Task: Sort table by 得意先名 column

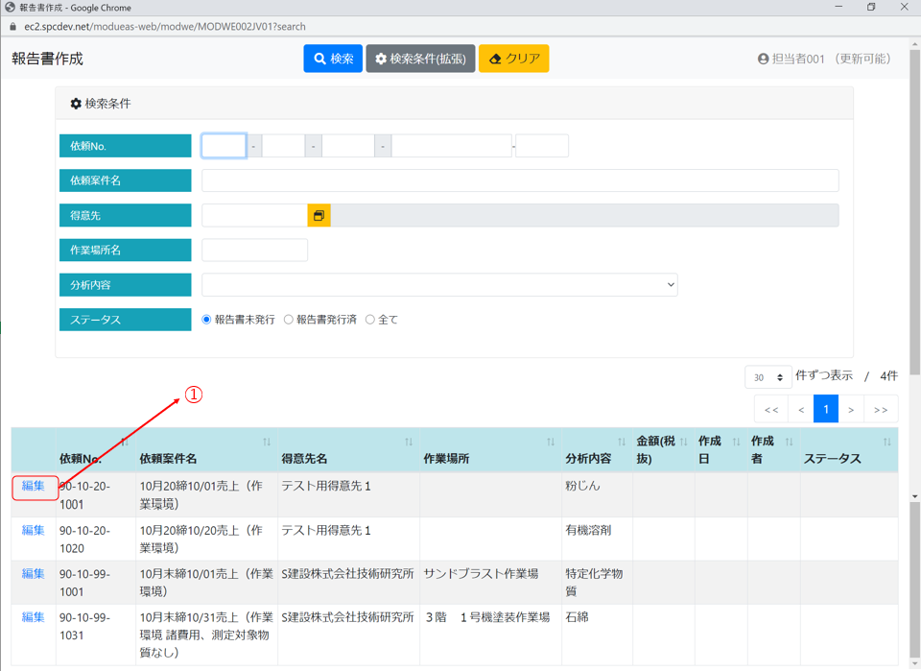Action: pos(409,442)
